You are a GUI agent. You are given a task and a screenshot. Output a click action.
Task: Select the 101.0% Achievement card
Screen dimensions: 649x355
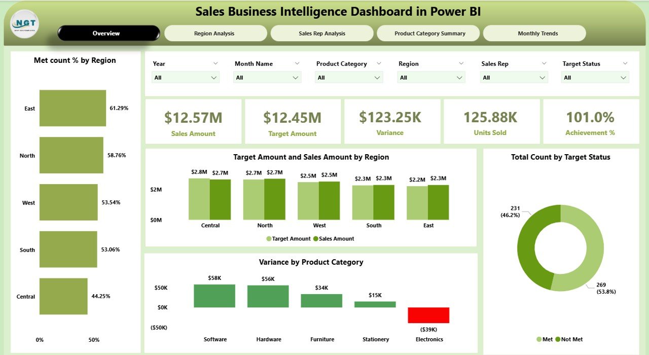click(x=591, y=121)
